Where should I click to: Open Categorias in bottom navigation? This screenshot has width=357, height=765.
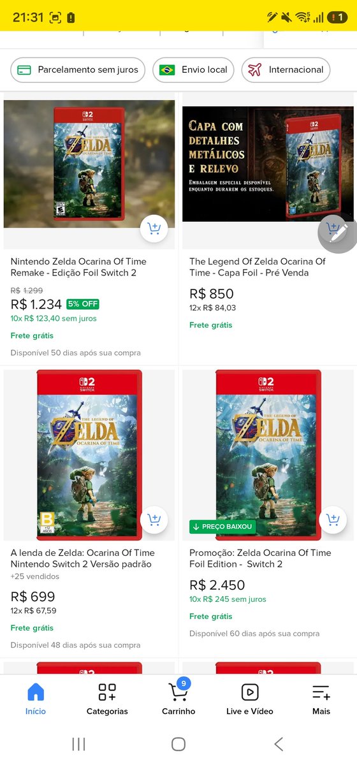coord(107,697)
